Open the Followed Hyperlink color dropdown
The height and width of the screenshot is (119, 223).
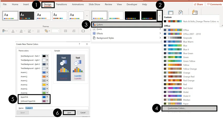coord(45,101)
